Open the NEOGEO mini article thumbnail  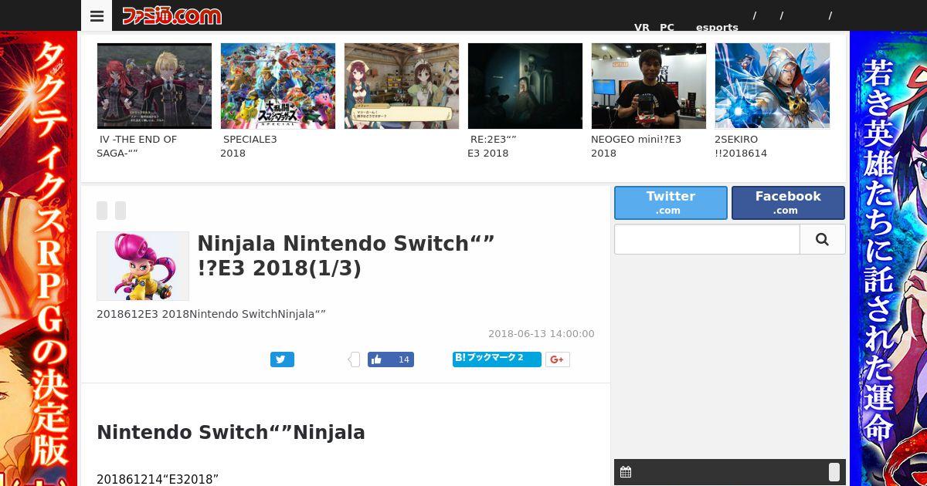tap(649, 86)
